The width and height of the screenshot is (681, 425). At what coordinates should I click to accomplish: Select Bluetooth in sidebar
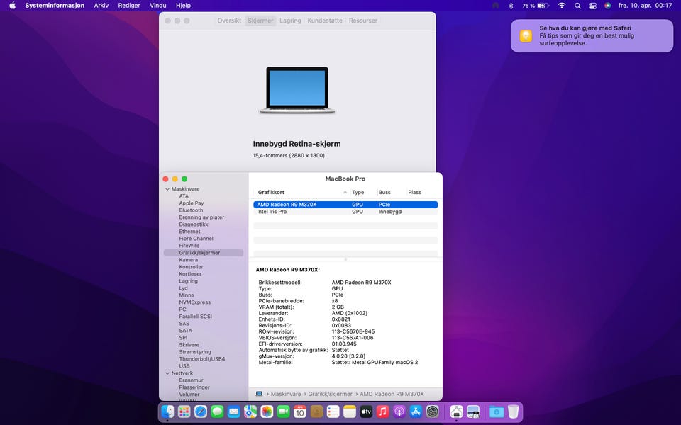pyautogui.click(x=191, y=210)
